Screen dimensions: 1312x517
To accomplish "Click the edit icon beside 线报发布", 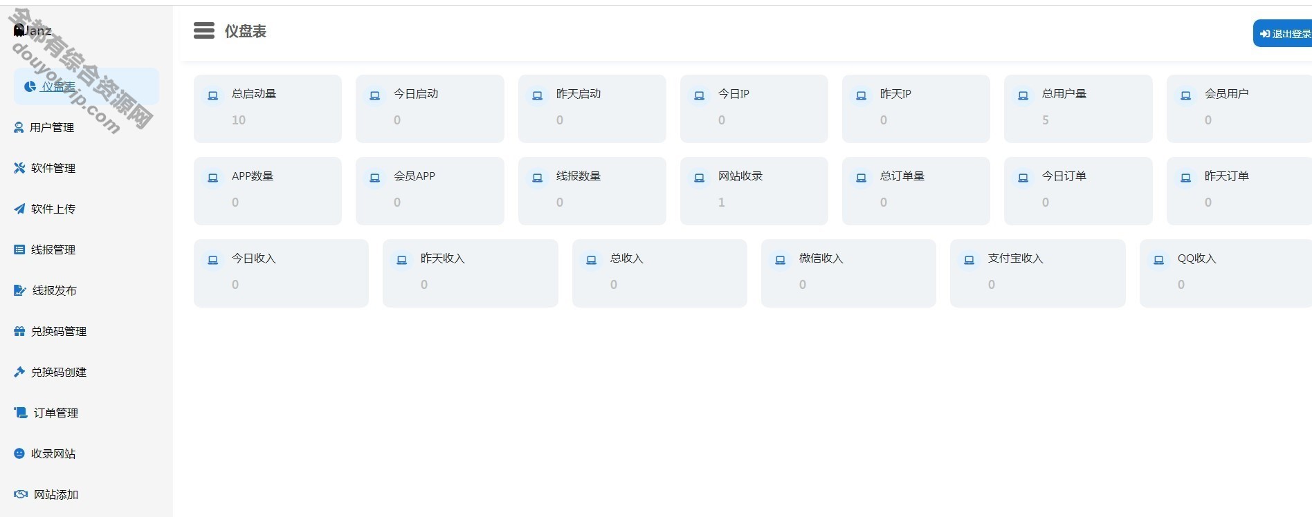I will click(20, 290).
